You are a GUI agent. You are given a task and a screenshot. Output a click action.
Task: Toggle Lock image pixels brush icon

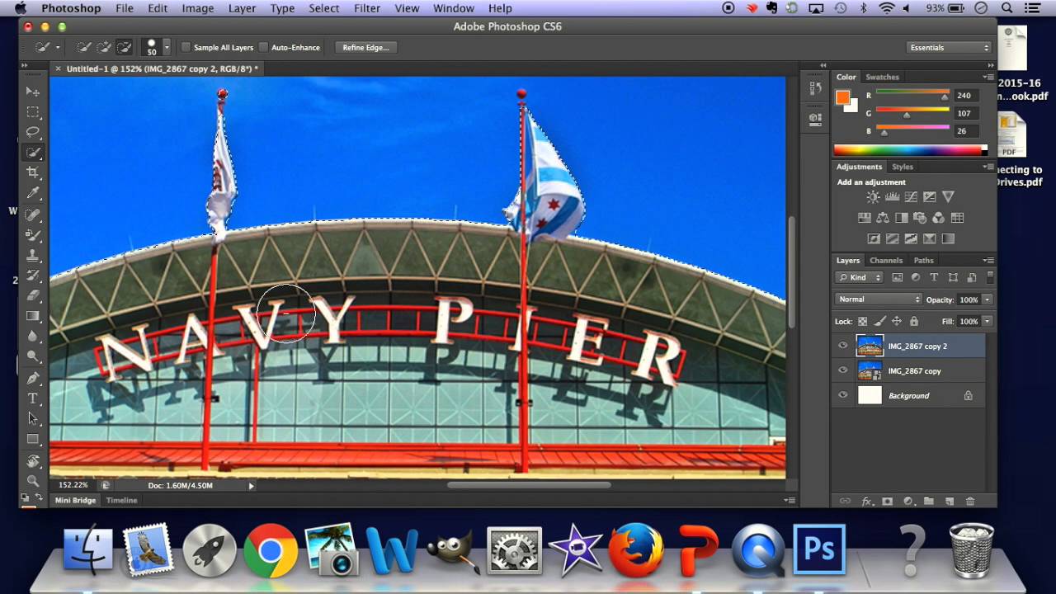tap(879, 321)
